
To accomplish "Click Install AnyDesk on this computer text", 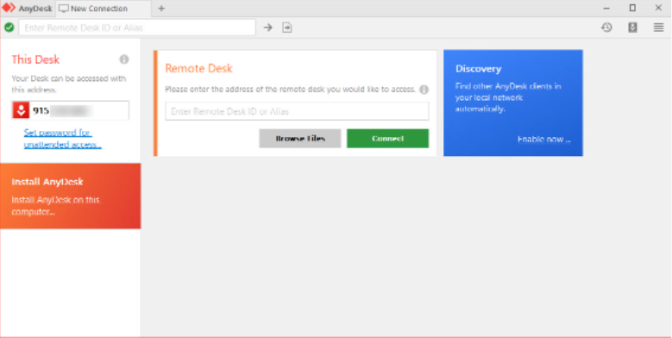I will click(x=55, y=205).
